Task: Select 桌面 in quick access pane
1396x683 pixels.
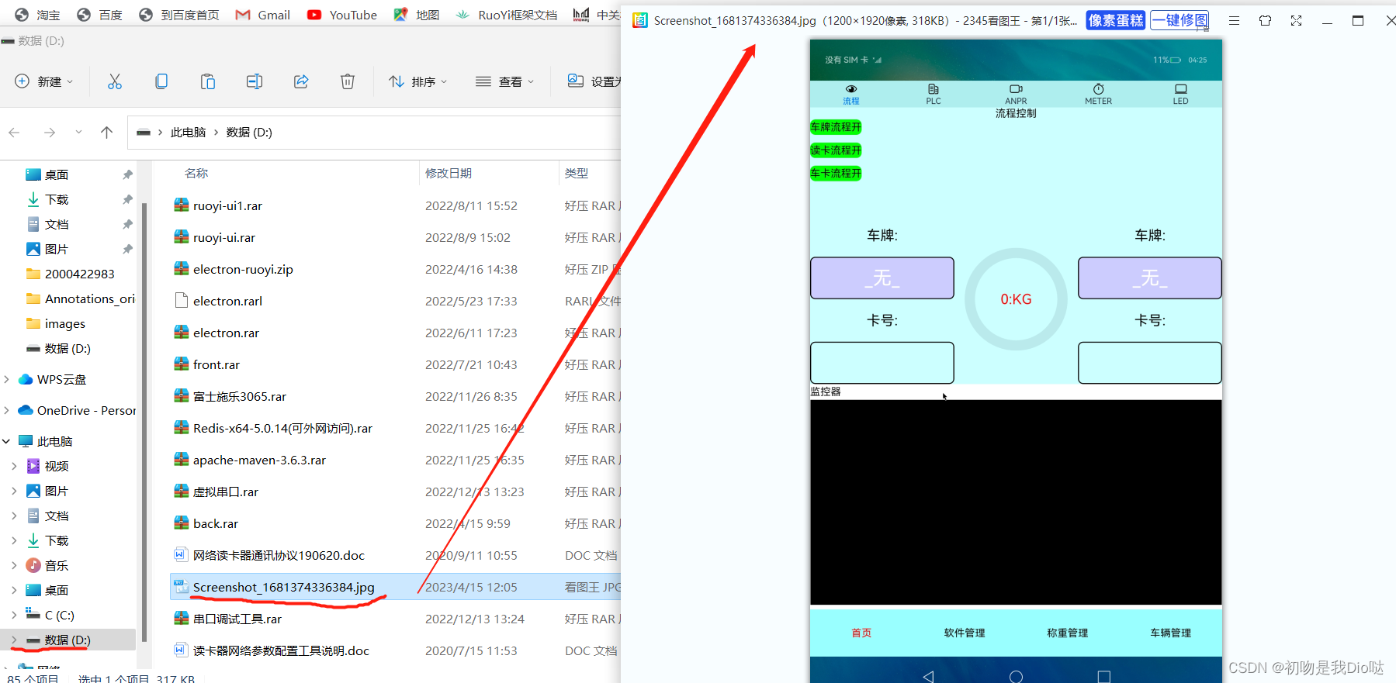Action: pos(47,174)
